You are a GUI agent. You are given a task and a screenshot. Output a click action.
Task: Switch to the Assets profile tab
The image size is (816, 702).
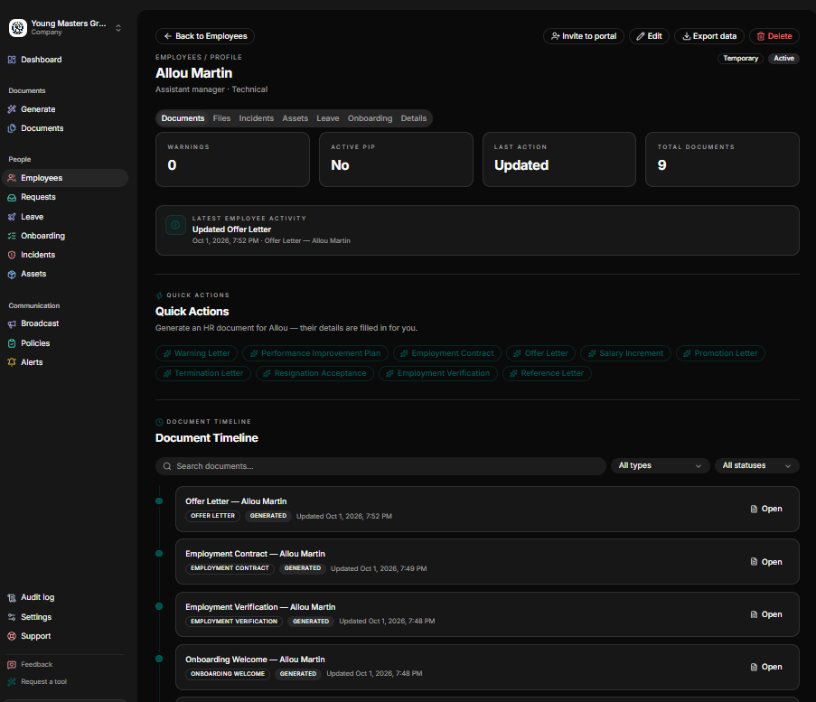pos(295,118)
